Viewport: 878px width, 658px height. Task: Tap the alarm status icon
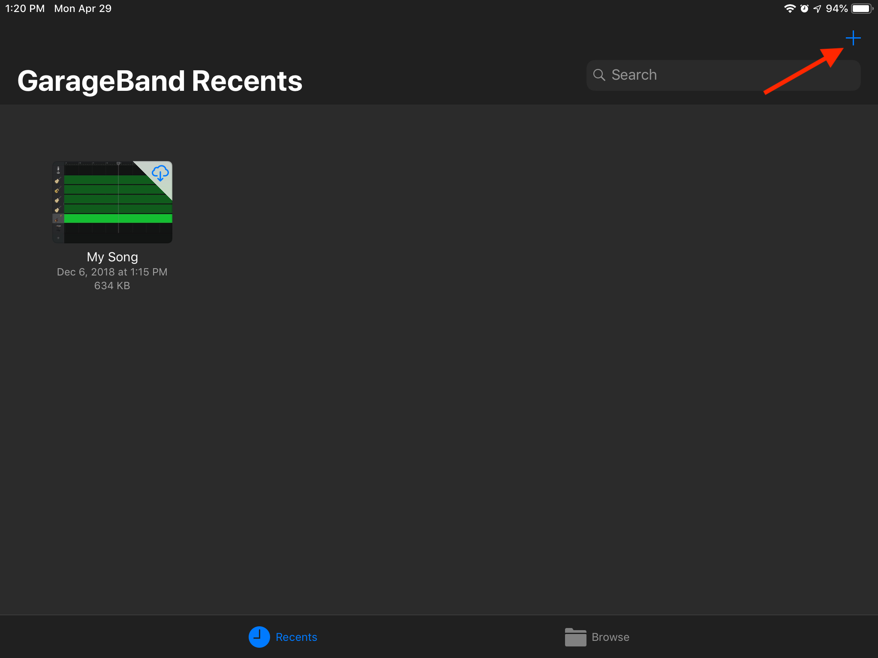(x=804, y=9)
